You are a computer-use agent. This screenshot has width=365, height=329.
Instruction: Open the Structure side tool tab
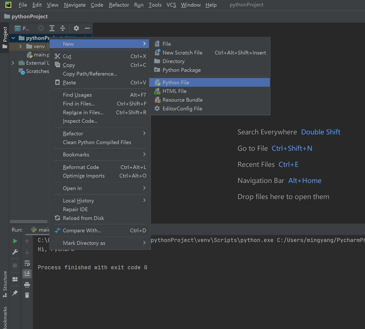coord(5,284)
